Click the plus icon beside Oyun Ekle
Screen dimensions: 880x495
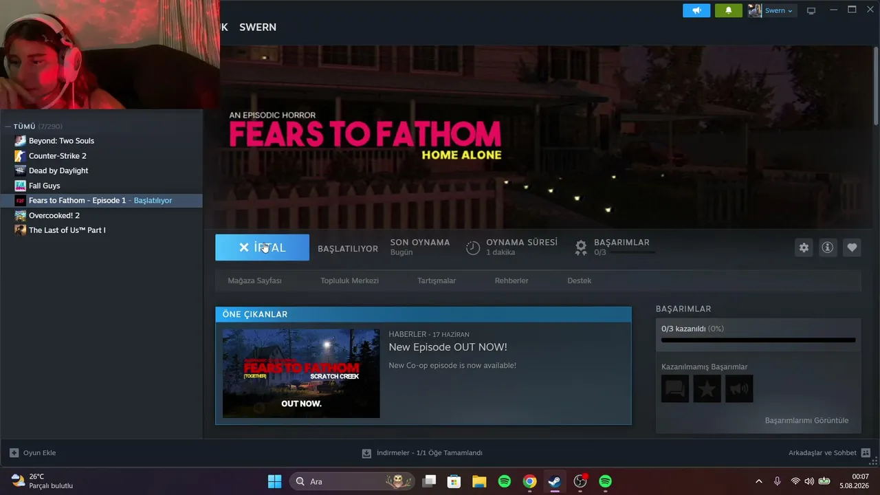14,453
